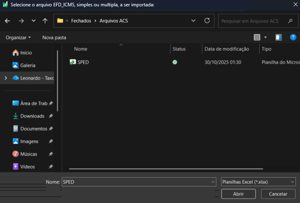Viewport: 300px width, 203px height.
Task: Sort by Data de modificação column
Action: (227, 49)
